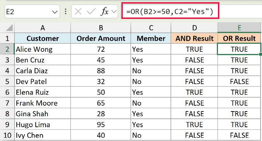Viewport: 262px width, 141px height.
Task: Select the Ben Cruz cell
Action: (x=43, y=60)
